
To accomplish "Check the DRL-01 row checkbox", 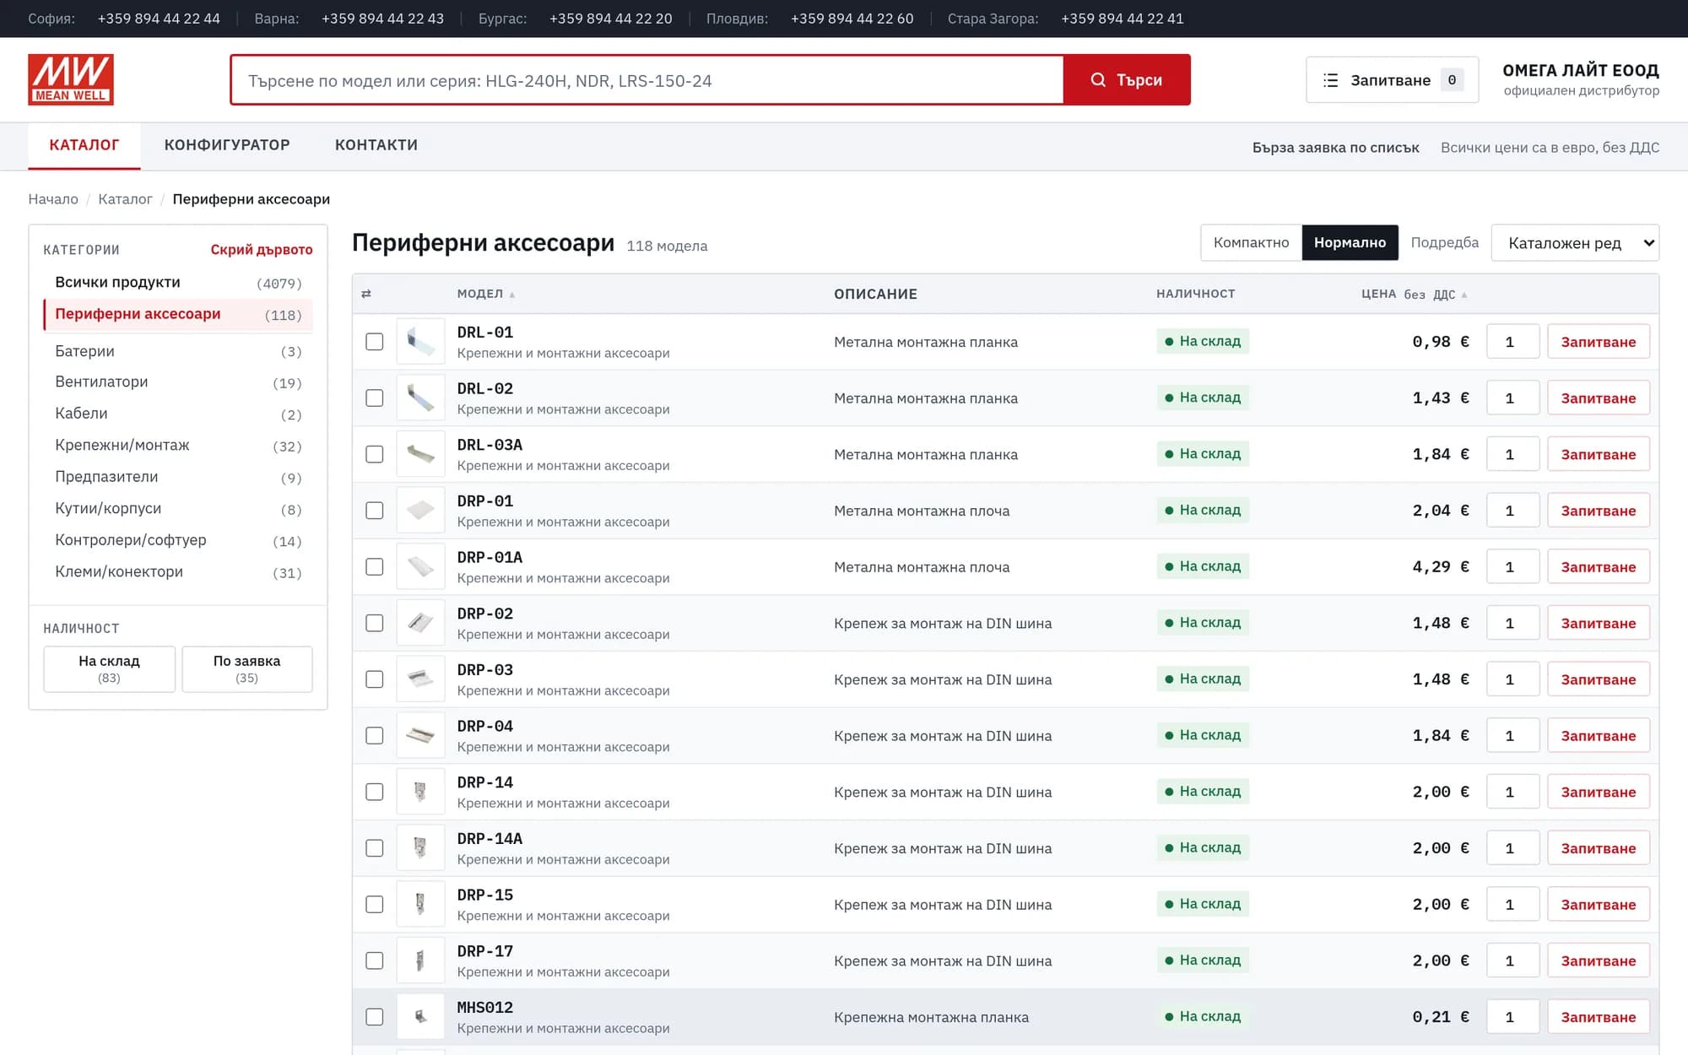I will pyautogui.click(x=375, y=342).
